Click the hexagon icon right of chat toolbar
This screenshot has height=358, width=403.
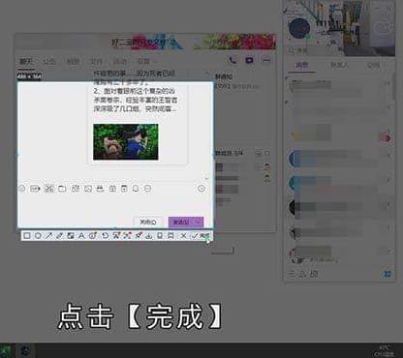[x=201, y=189]
